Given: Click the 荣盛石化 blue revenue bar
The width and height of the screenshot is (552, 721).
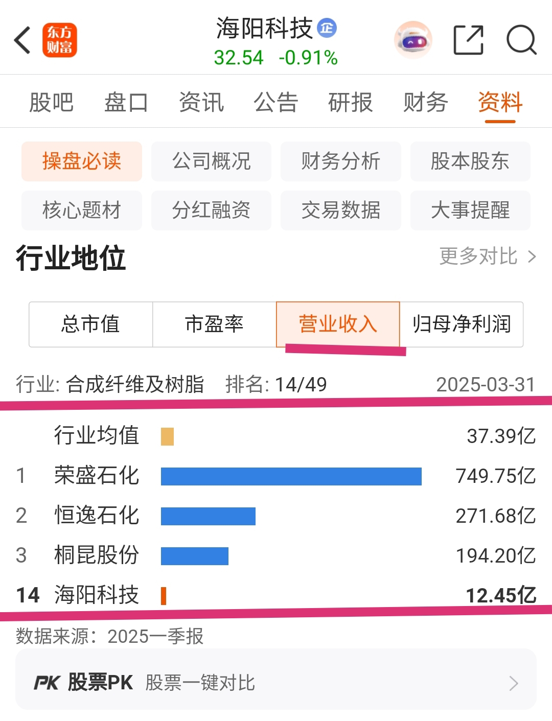Looking at the screenshot, I should click(x=291, y=476).
